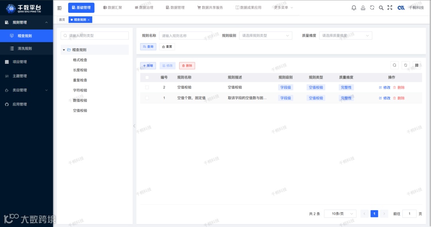This screenshot has width=431, height=227.
Task: Focus the 前往 page number input
Action: 409,214
